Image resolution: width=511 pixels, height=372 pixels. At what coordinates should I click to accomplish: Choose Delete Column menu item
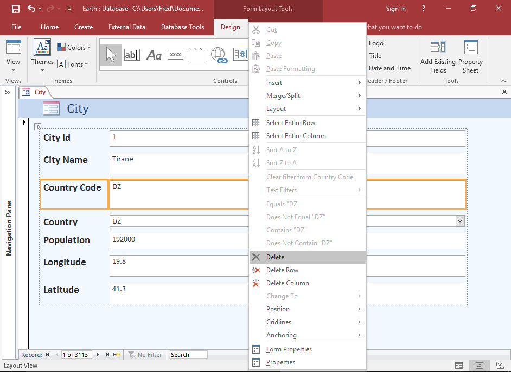308,283
